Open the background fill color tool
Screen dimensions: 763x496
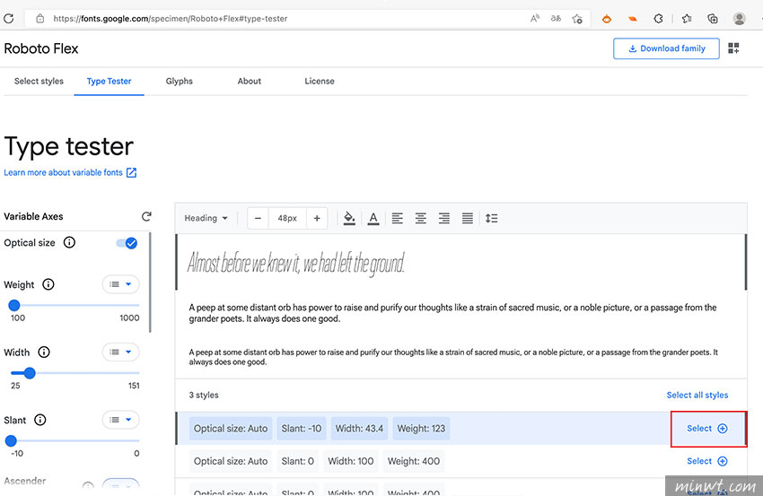pyautogui.click(x=349, y=218)
